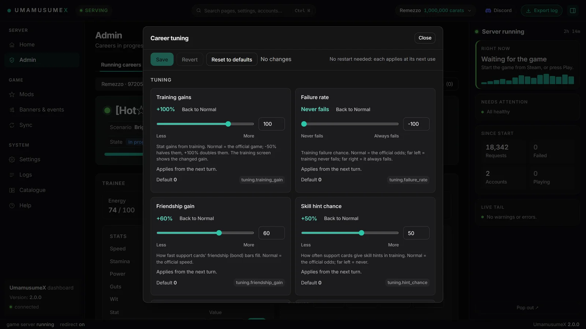Click the Logs list icon
This screenshot has width=586, height=329.
tap(12, 175)
